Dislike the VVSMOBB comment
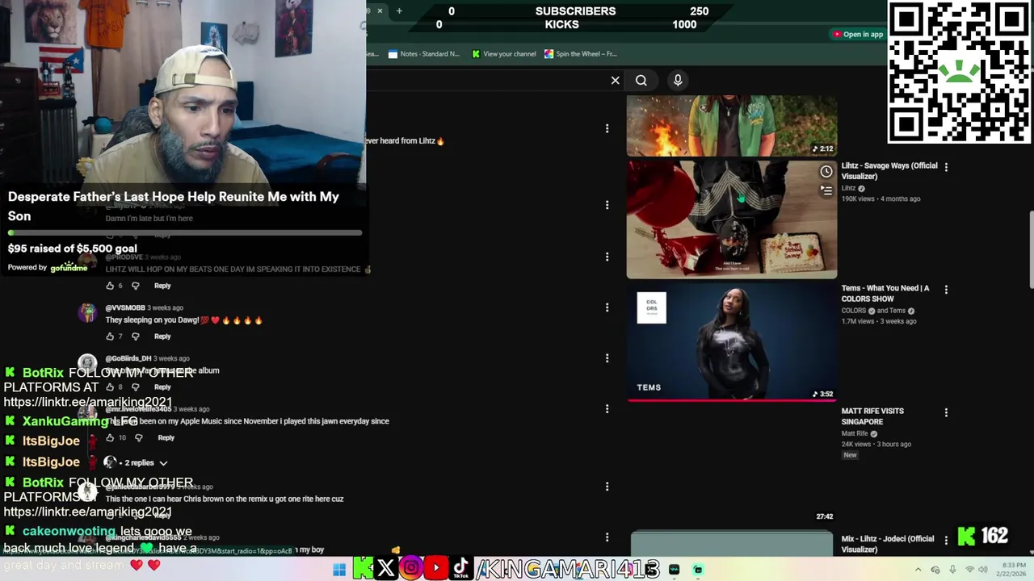Screen dimensions: 1034x581 135,336
